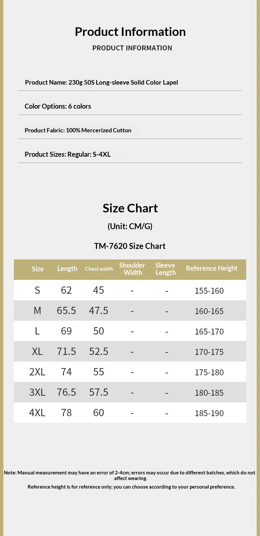Click the 3XL chest width value 57.5
Image resolution: width=260 pixels, height=536 pixels.
coord(99,392)
